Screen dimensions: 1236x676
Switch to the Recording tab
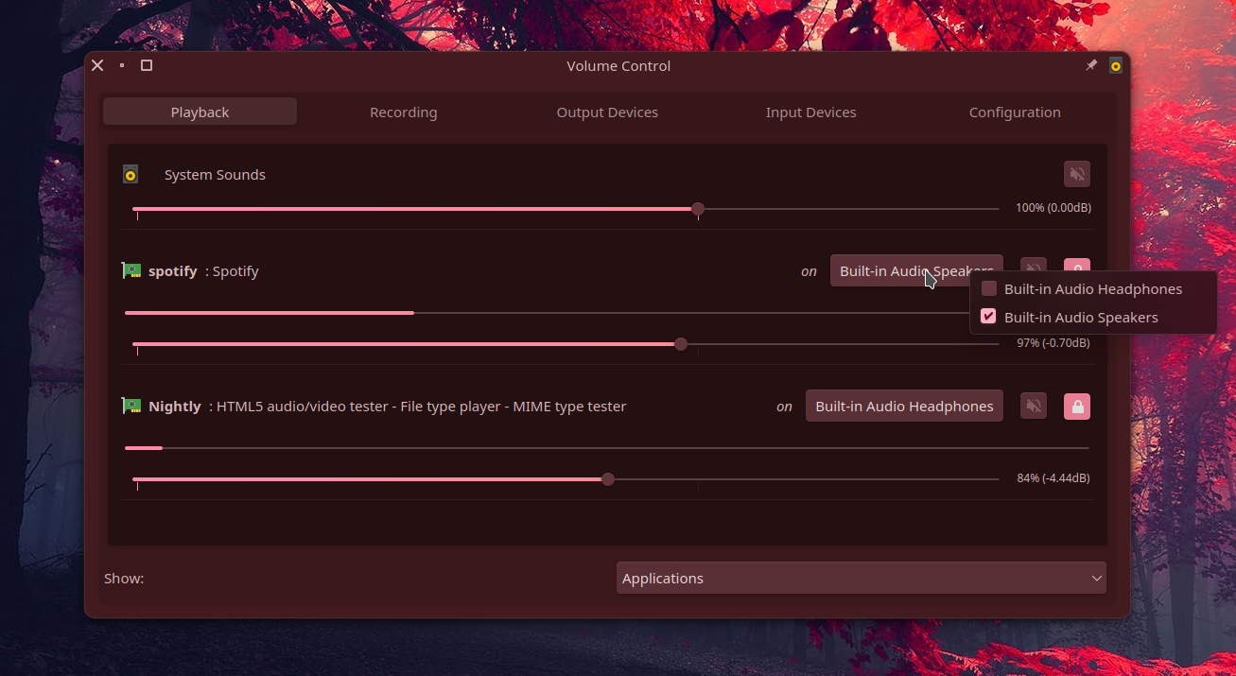coord(403,113)
